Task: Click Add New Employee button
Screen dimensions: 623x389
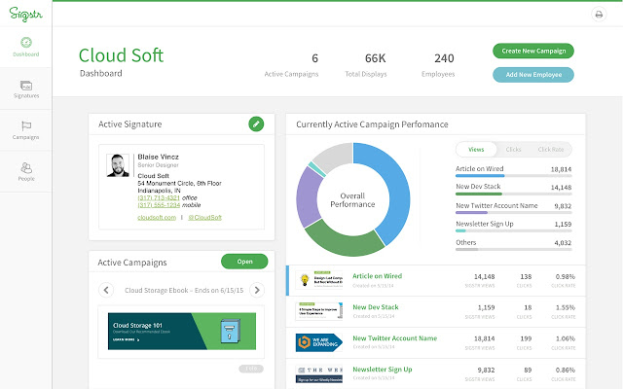Action: (x=533, y=75)
